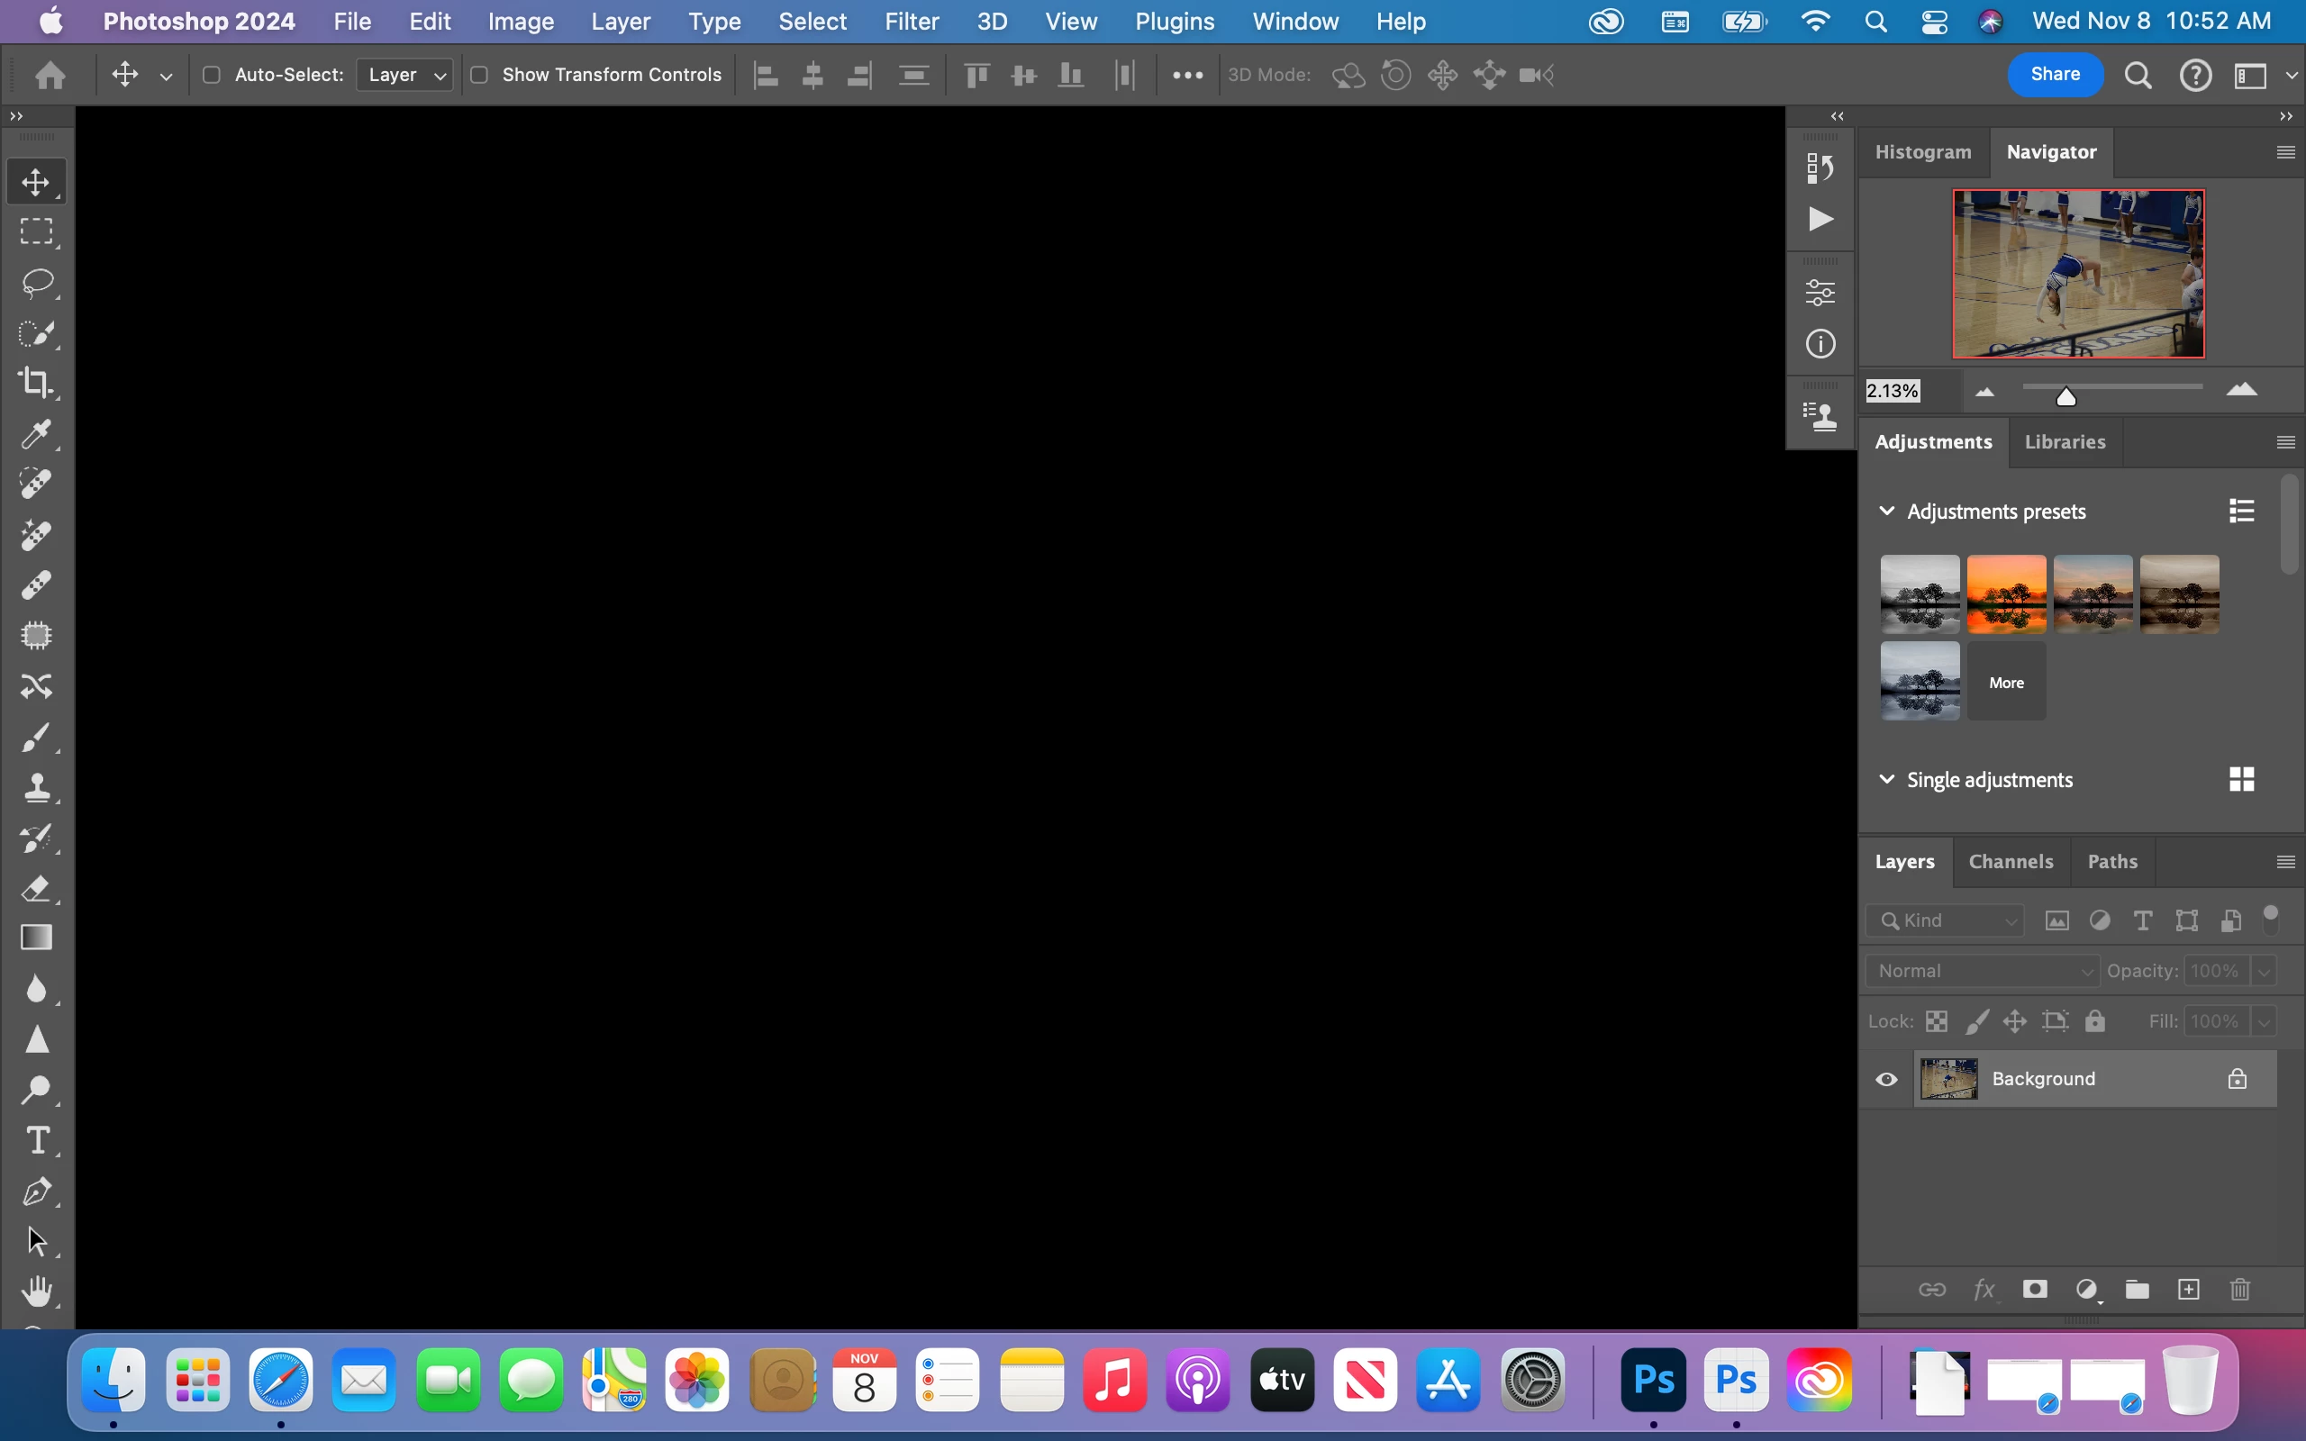Activate the Pen tool
This screenshot has height=1441, width=2306.
coord(36,1192)
